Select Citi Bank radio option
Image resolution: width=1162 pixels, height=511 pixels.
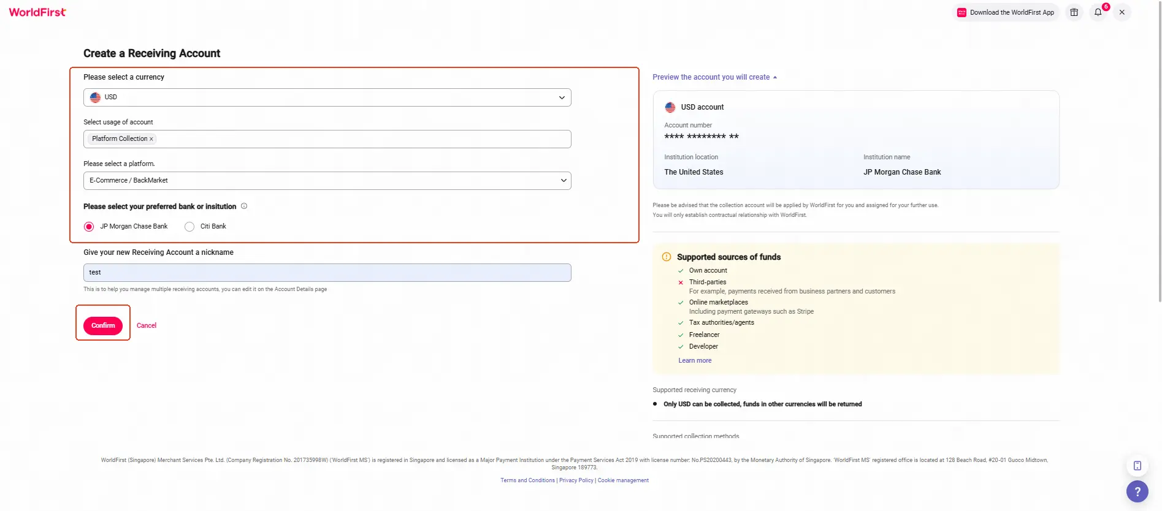[x=189, y=227]
